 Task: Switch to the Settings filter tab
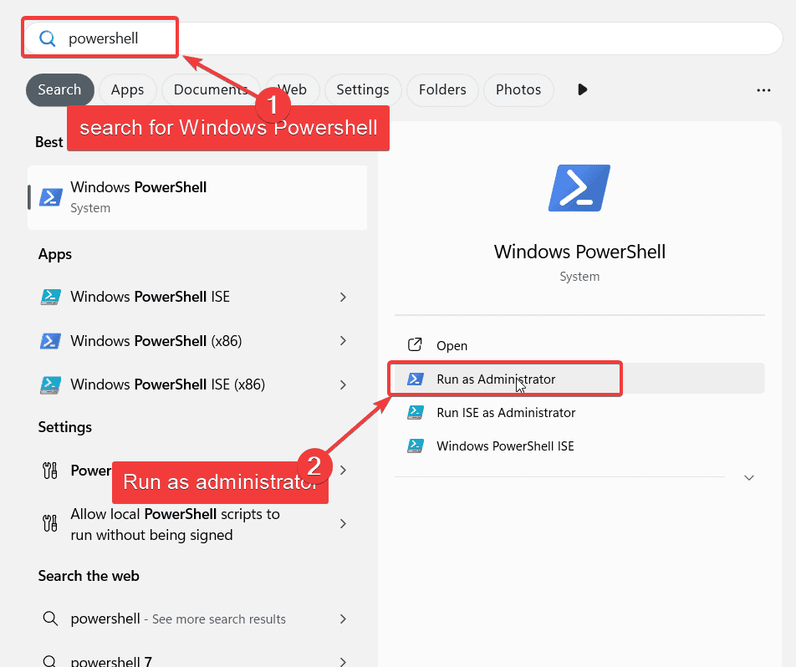pyautogui.click(x=362, y=90)
